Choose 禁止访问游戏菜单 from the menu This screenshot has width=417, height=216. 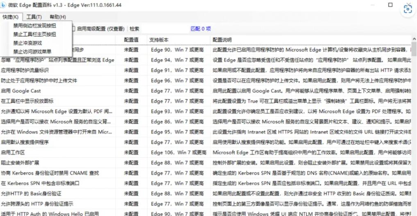coord(32,51)
